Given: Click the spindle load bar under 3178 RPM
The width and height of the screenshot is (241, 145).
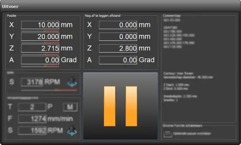Looking at the screenshot, I should (x=49, y=90).
